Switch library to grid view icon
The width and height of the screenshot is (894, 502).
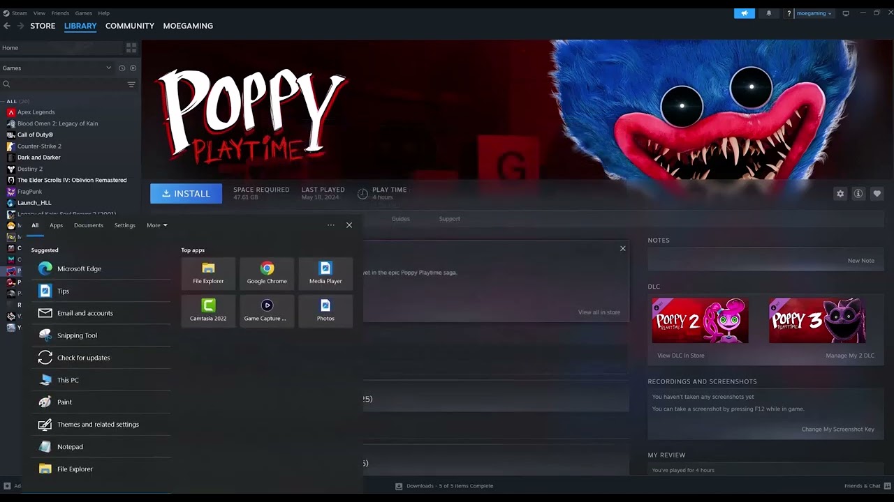[131, 47]
